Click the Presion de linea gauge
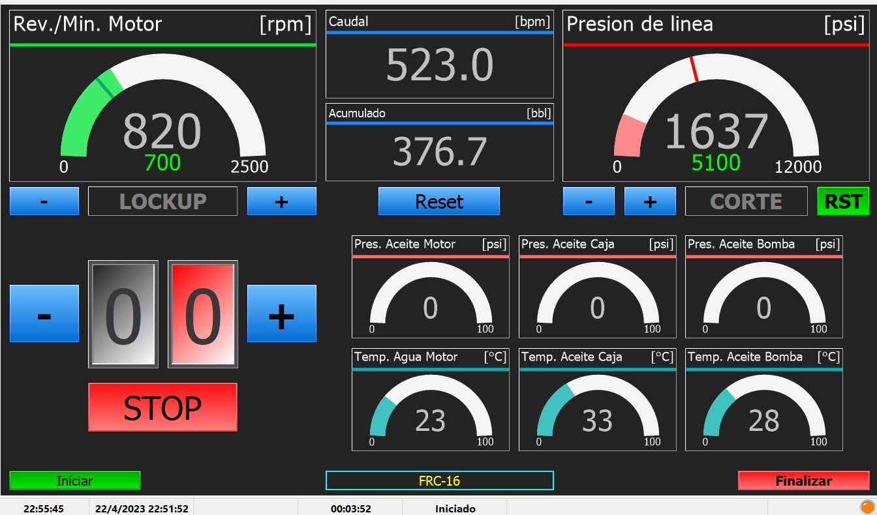Image resolution: width=877 pixels, height=515 pixels. tap(716, 111)
